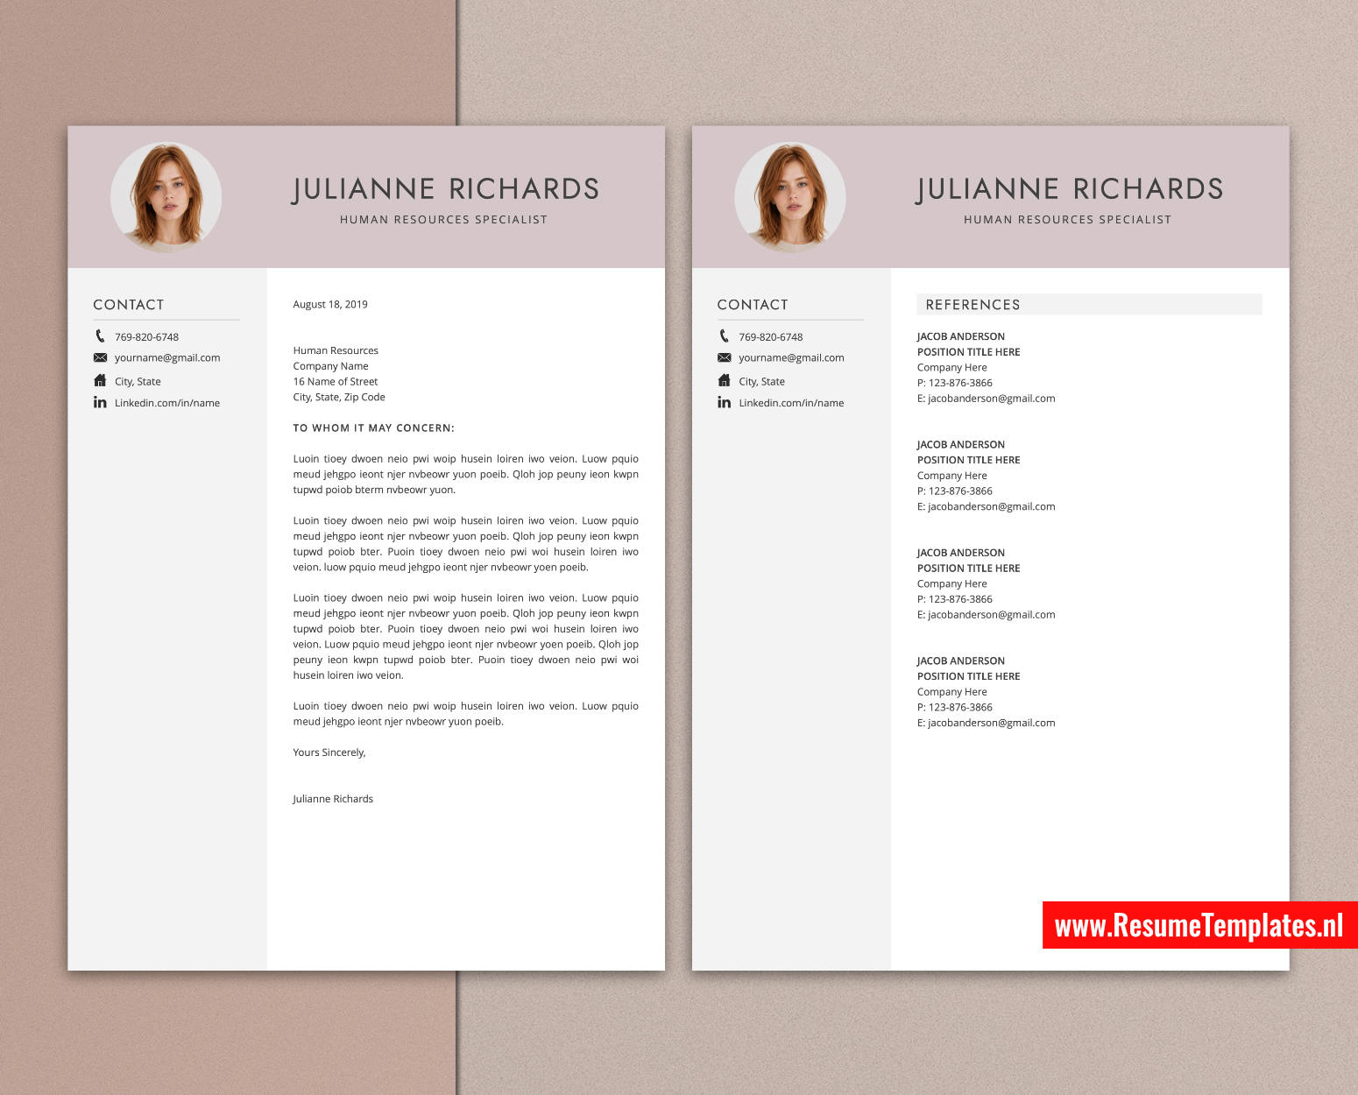Click Linkedin.com/in/name on the cover letter page
This screenshot has height=1095, width=1358.
pos(167,403)
